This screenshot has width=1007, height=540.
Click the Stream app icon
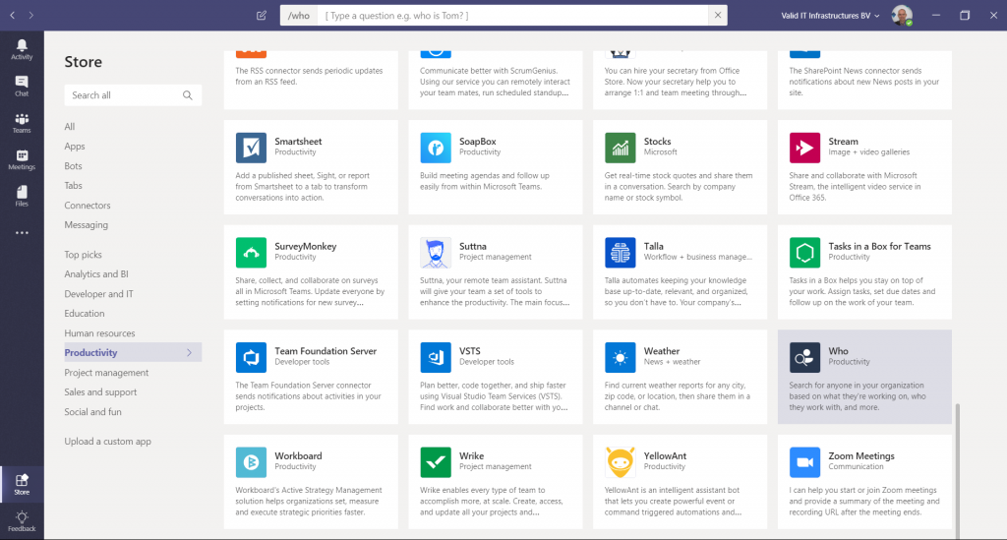(x=804, y=148)
